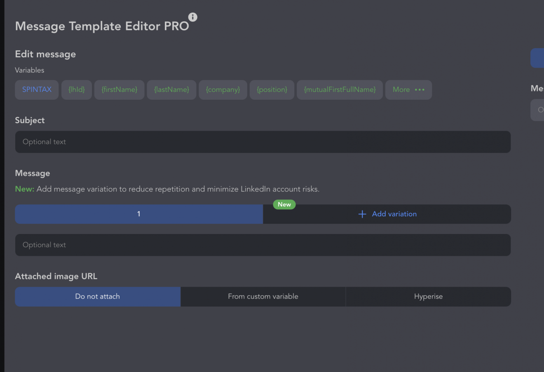The width and height of the screenshot is (544, 372).
Task: Select the Do not attach option
Action: [98, 297]
